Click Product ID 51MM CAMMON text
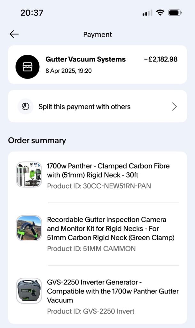This screenshot has height=328, width=195. point(91,249)
